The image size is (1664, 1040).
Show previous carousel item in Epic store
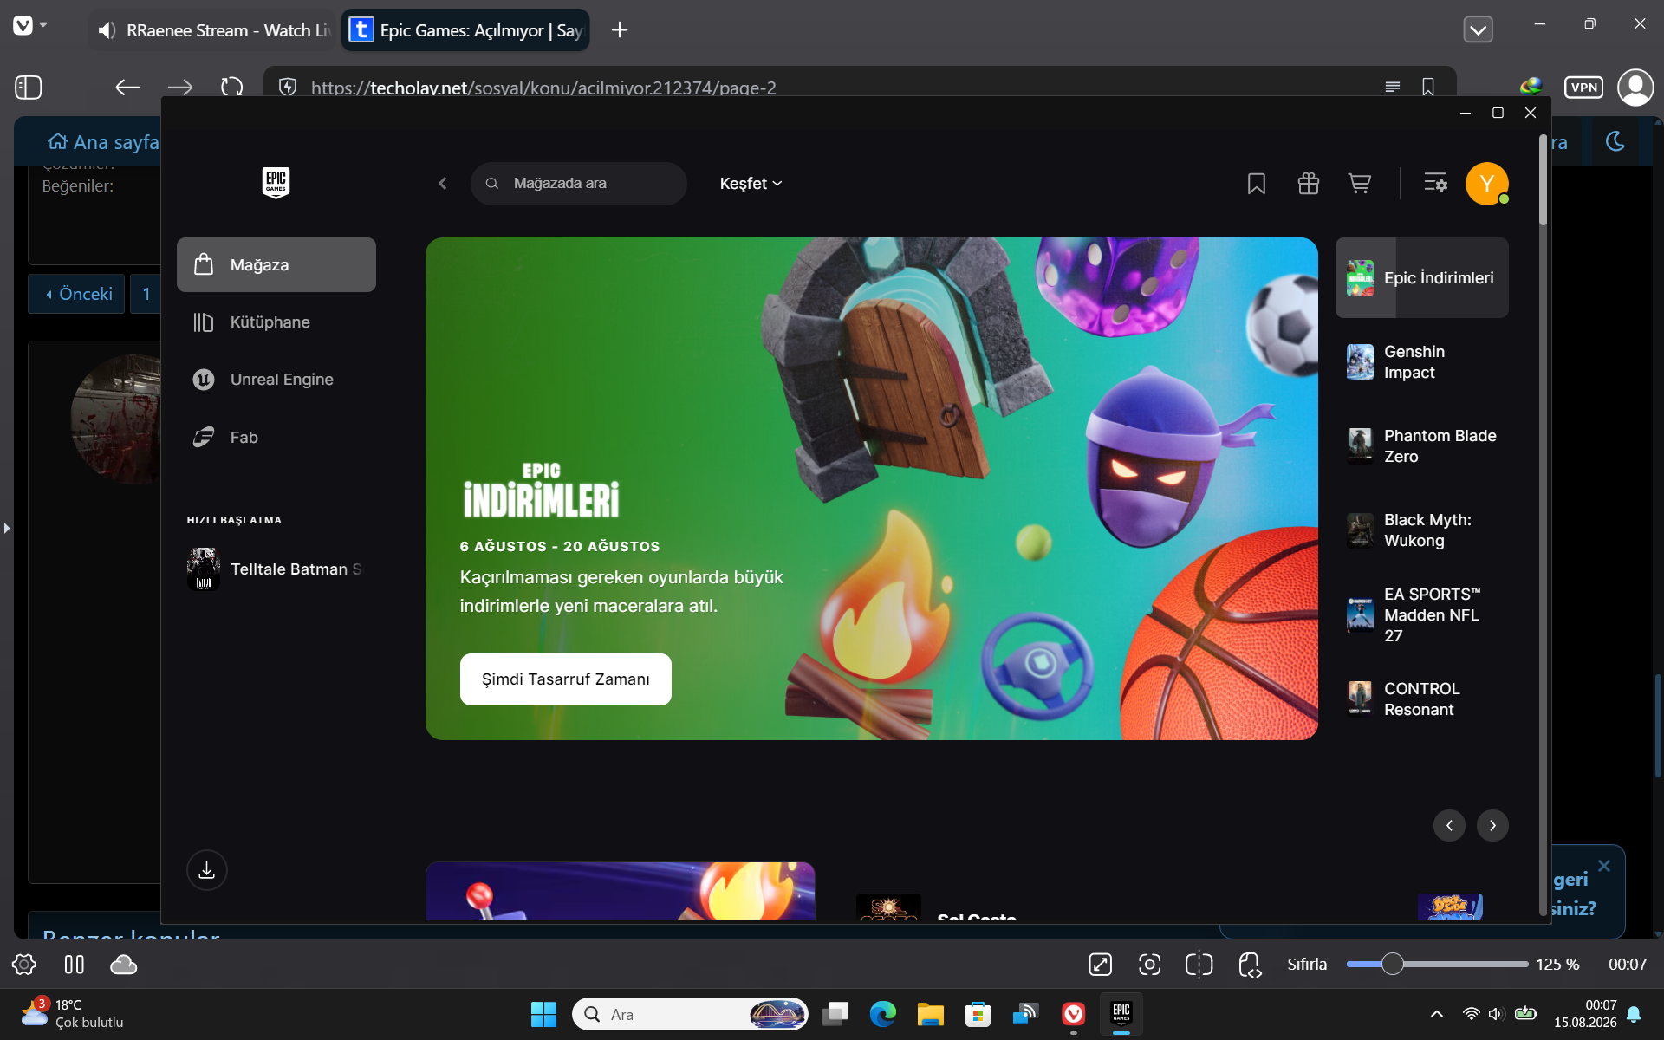click(x=1449, y=825)
